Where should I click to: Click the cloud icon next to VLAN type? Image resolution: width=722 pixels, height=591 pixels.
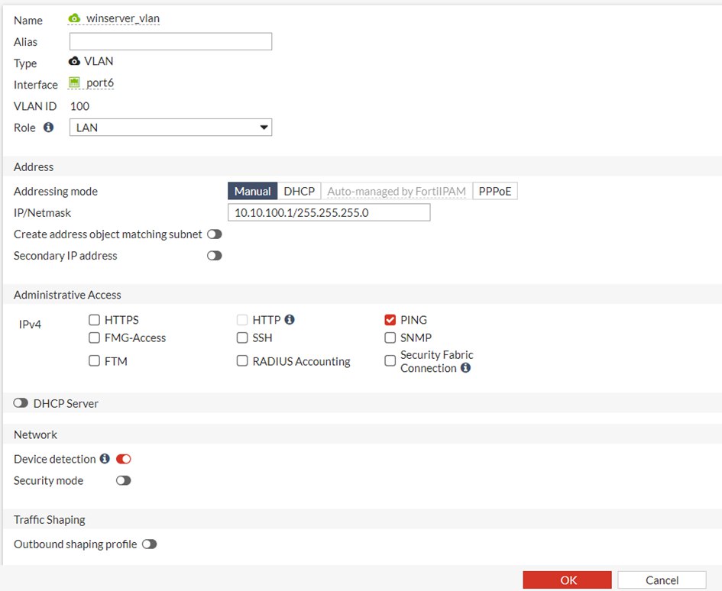point(74,61)
